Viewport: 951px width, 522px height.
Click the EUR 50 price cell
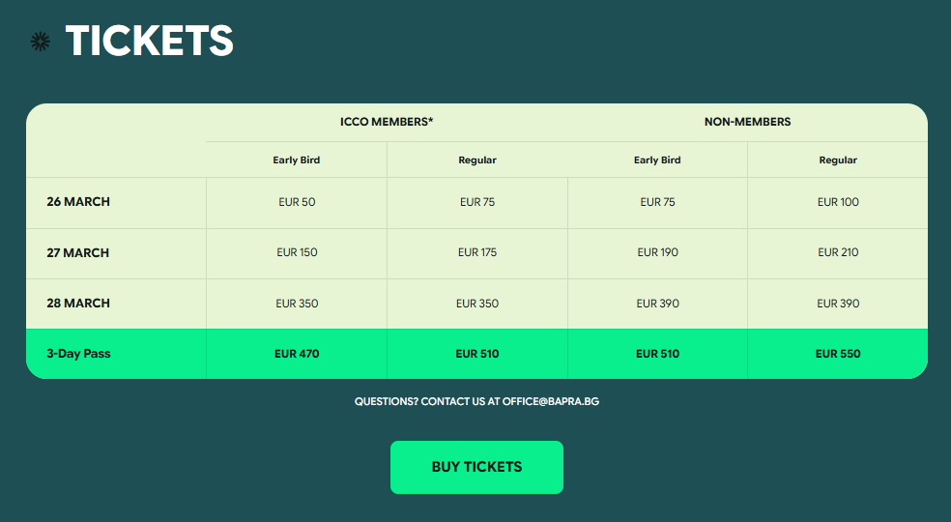[x=296, y=202]
